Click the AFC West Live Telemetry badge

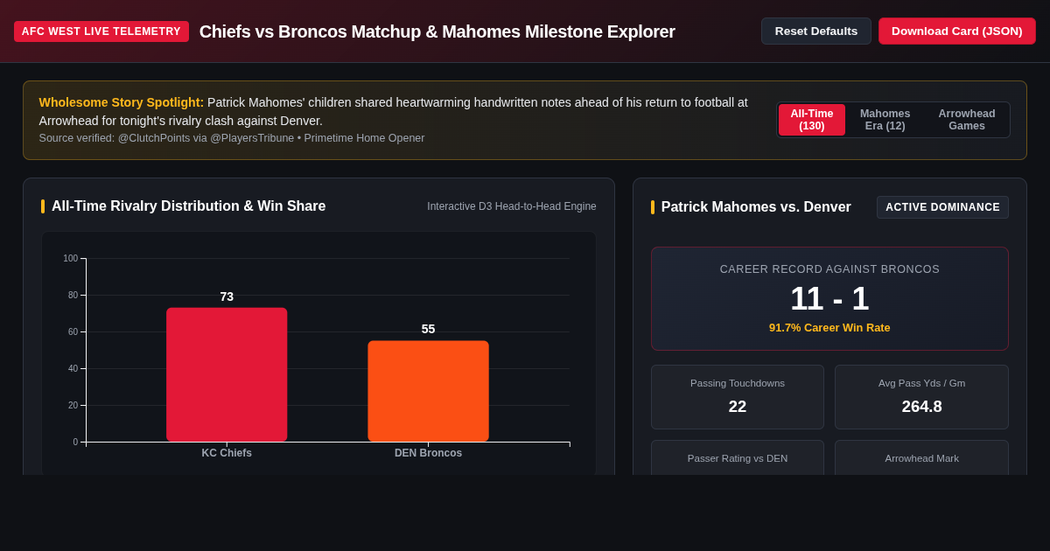point(101,31)
